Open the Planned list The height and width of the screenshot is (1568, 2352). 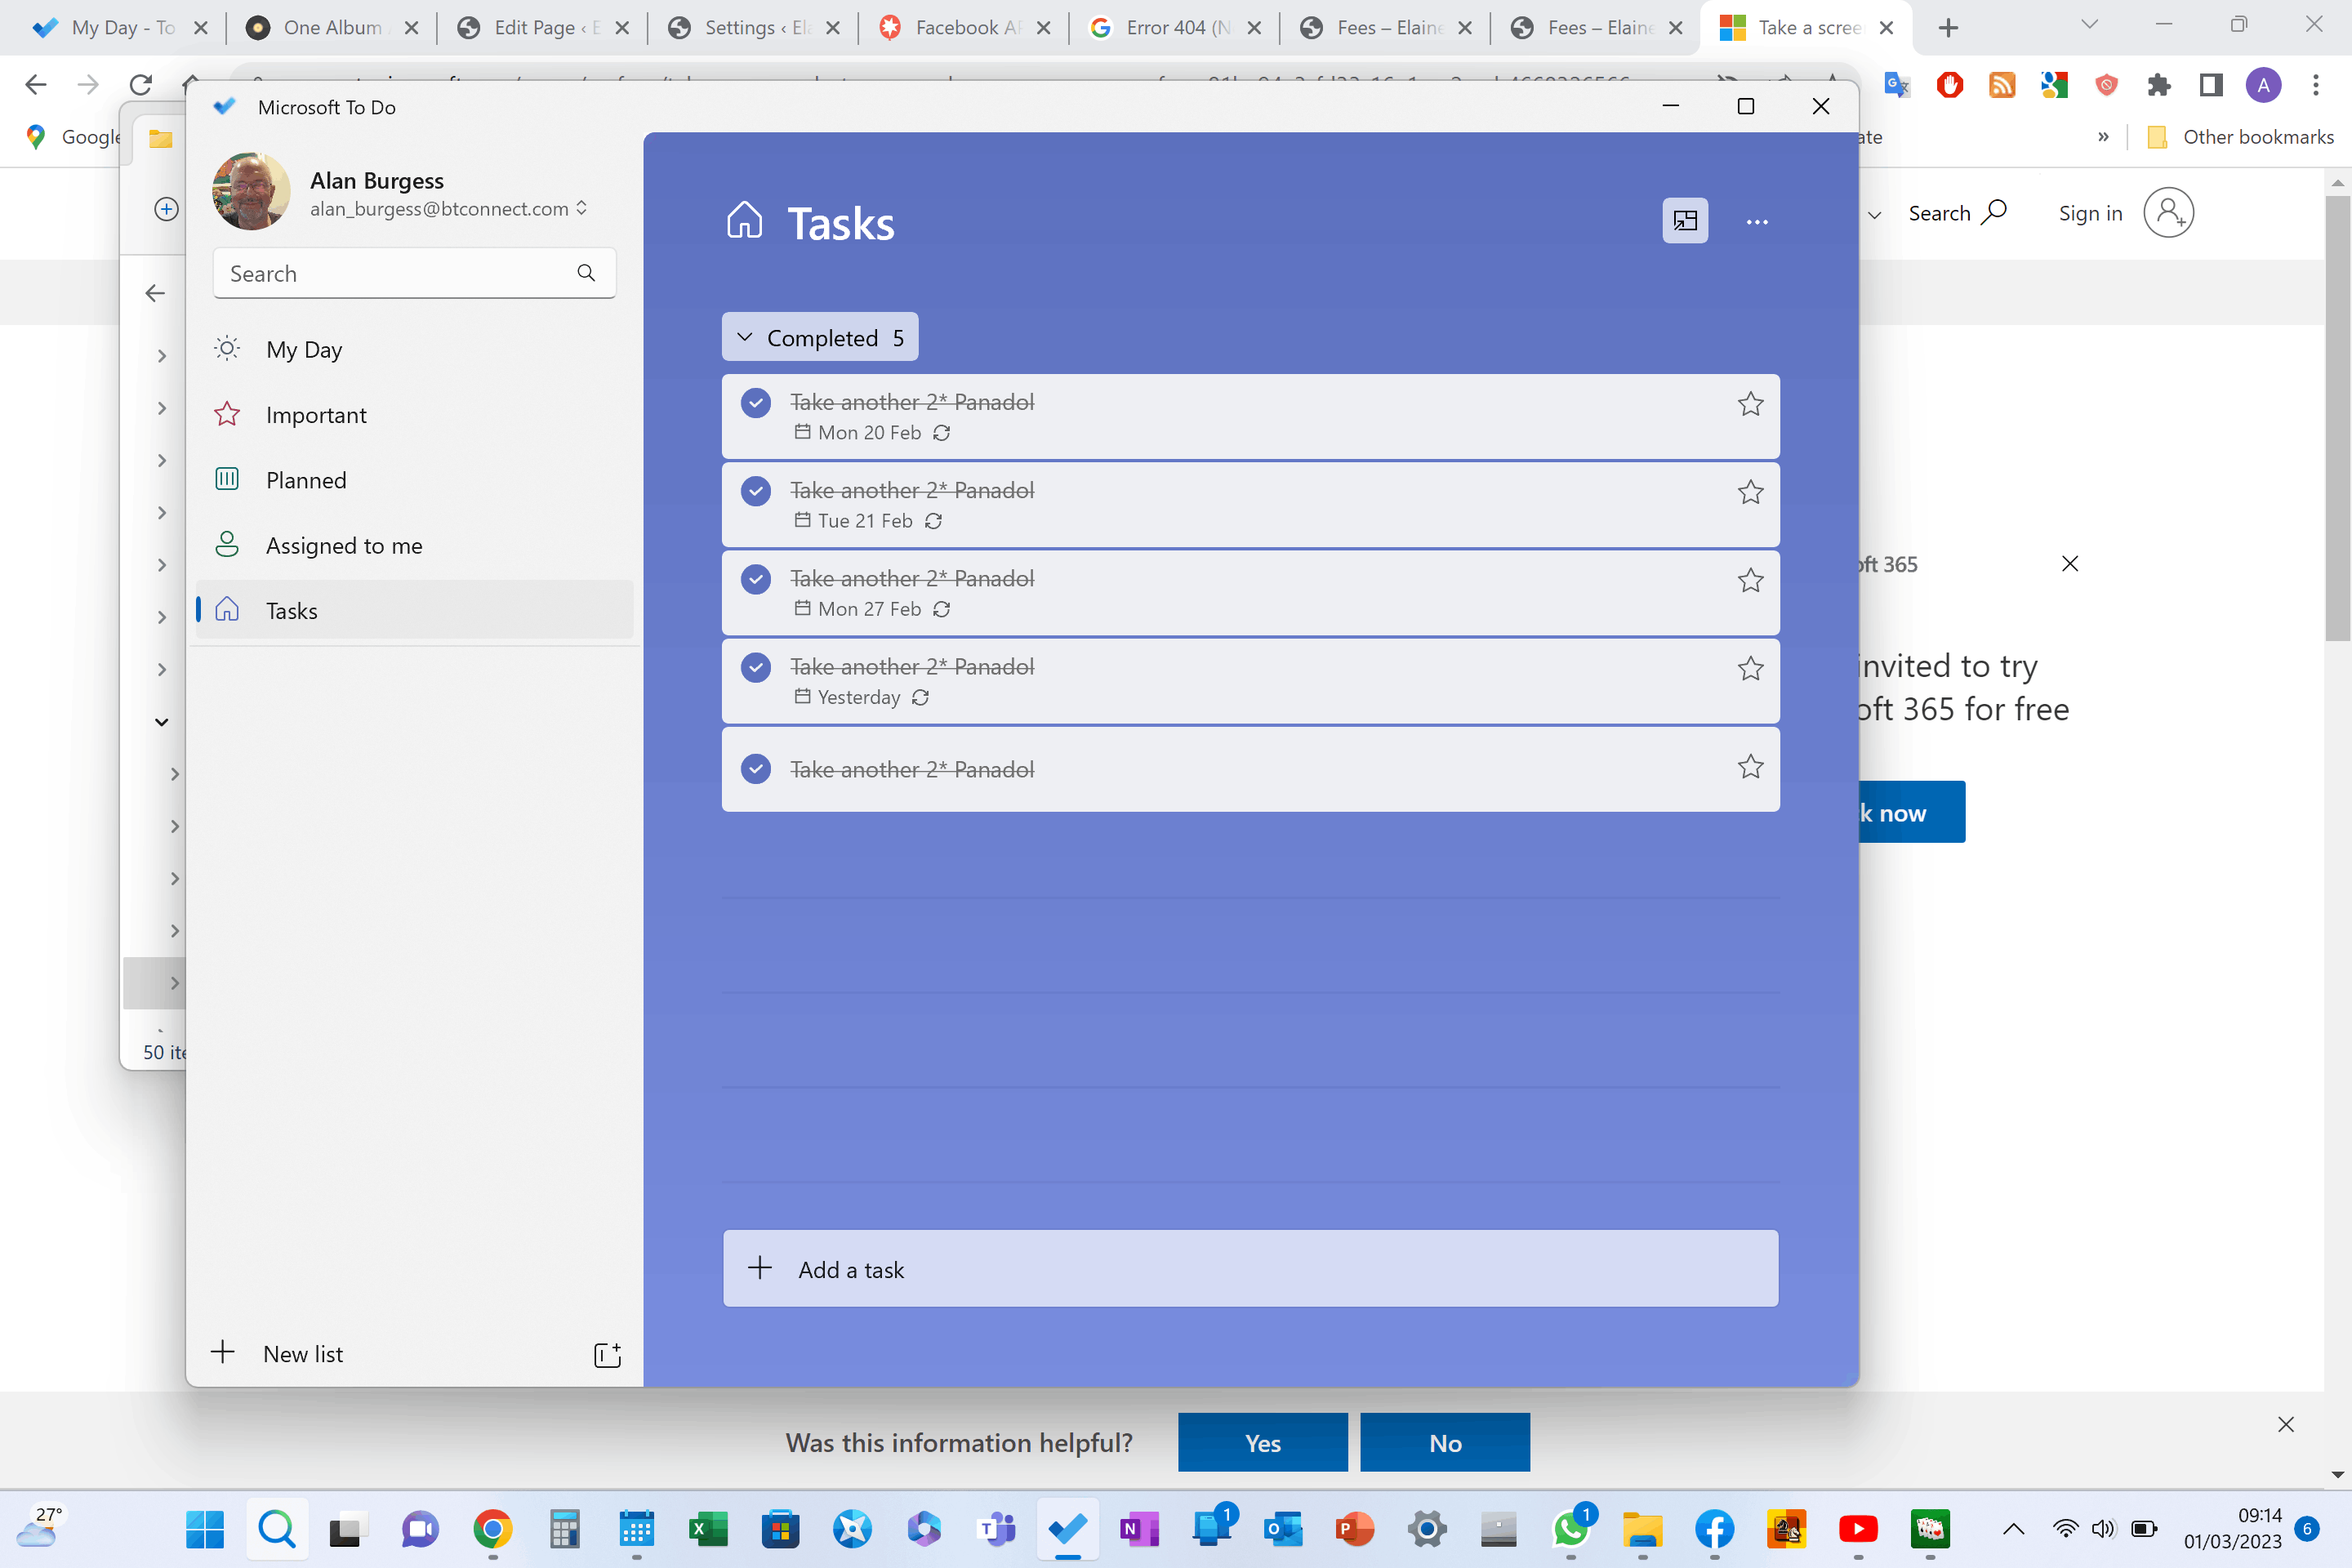[x=305, y=479]
